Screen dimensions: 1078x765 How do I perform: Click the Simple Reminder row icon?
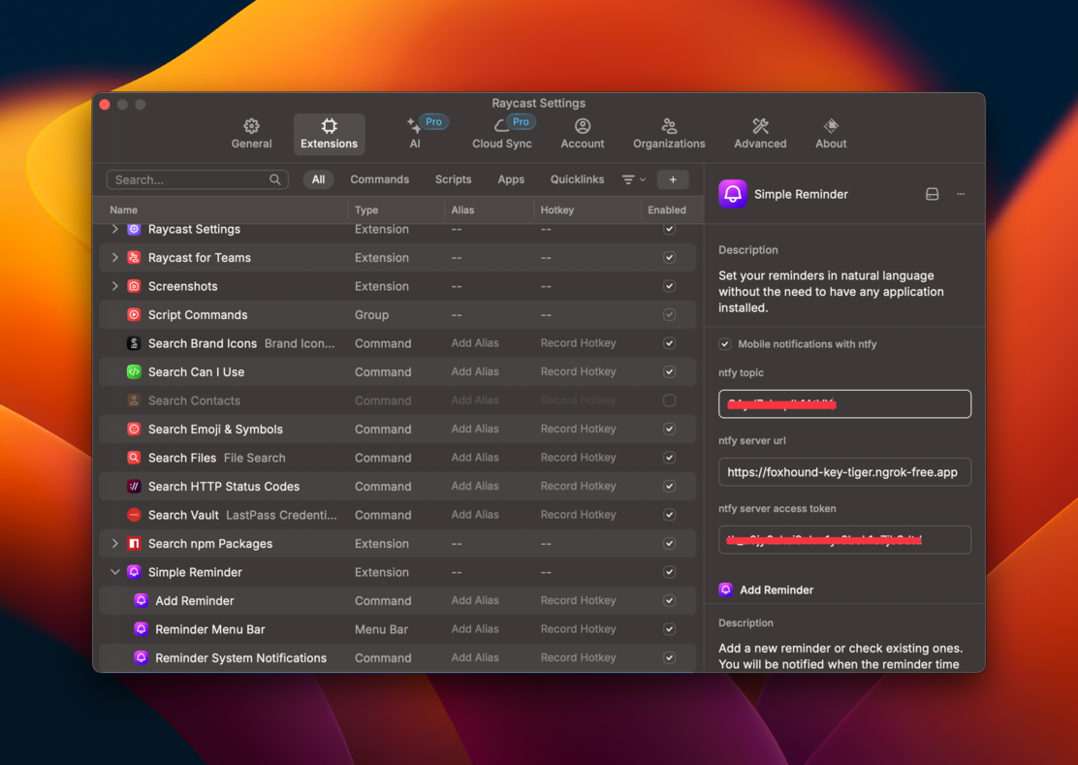[x=134, y=572]
